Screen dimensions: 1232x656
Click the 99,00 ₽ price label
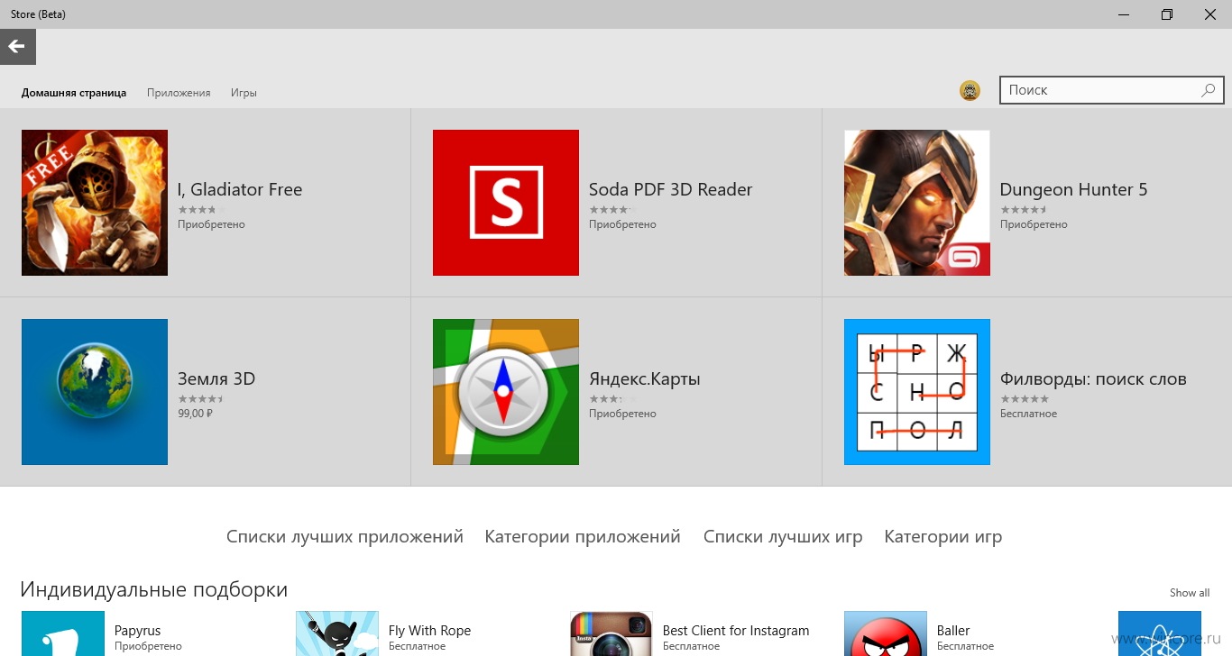tap(195, 414)
